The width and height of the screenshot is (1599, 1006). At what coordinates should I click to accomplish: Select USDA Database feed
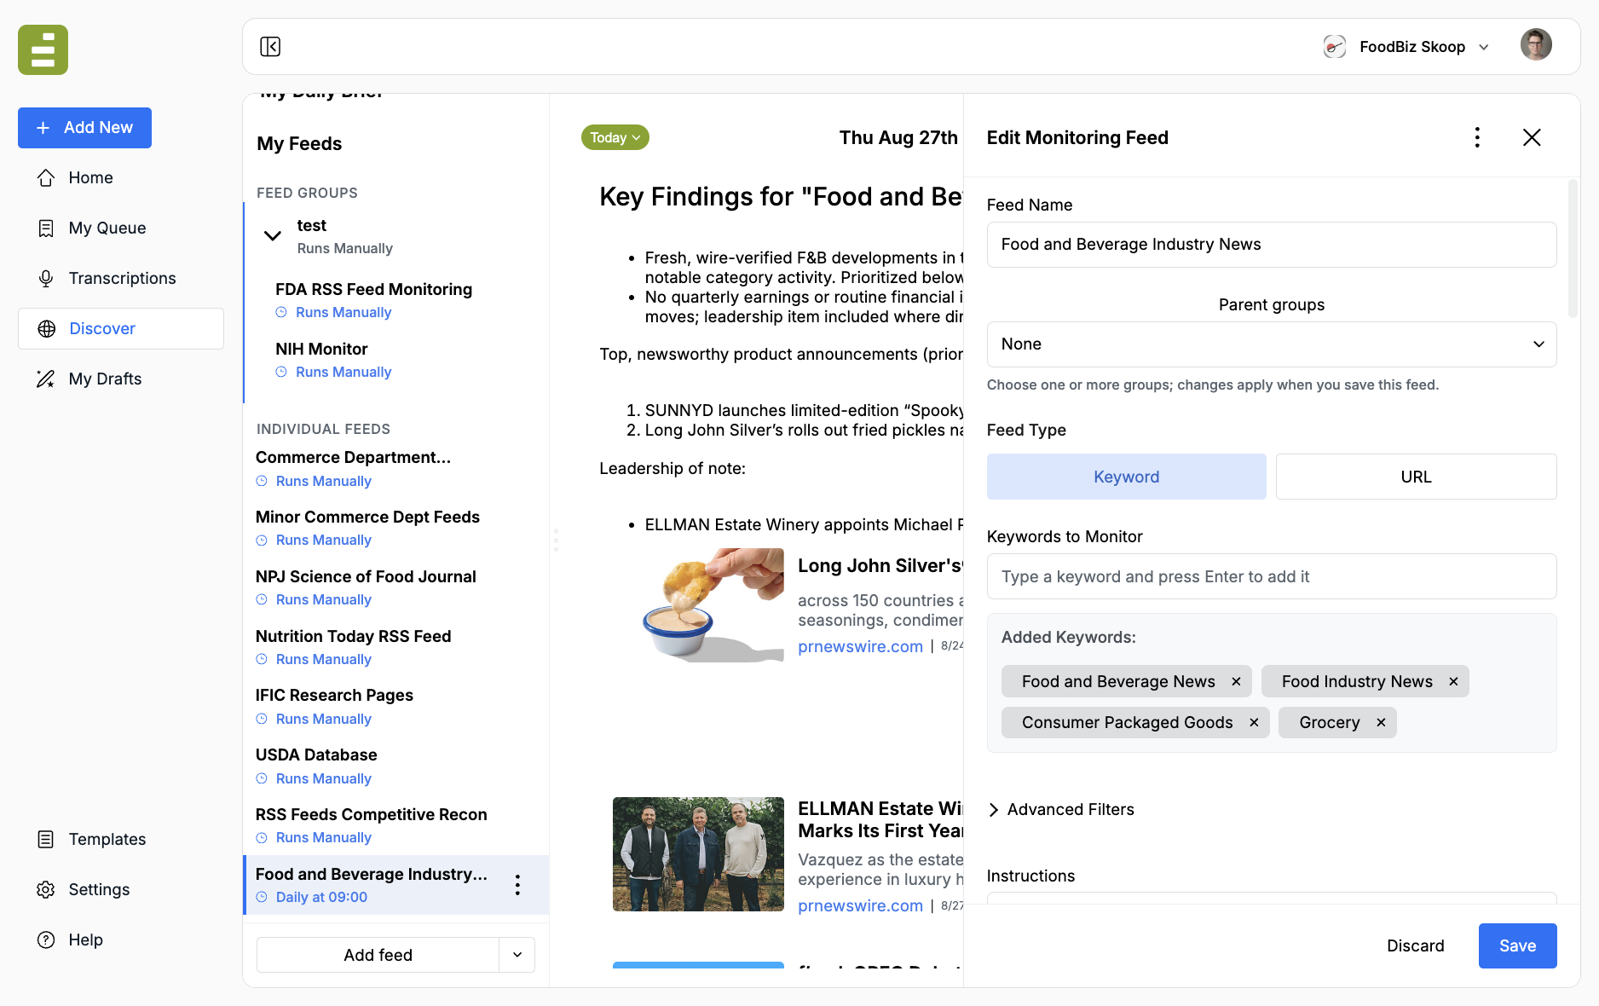[316, 766]
